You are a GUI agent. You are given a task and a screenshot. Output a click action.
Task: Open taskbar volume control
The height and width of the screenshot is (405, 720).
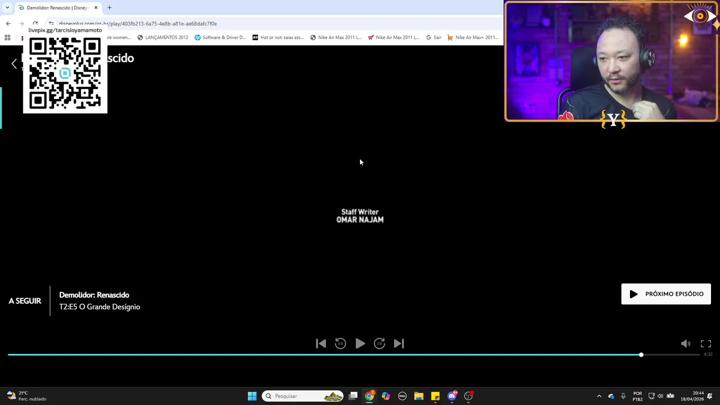[660, 396]
